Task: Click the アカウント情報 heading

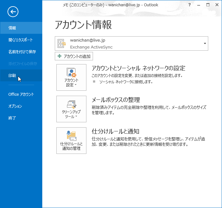Action: (83, 25)
